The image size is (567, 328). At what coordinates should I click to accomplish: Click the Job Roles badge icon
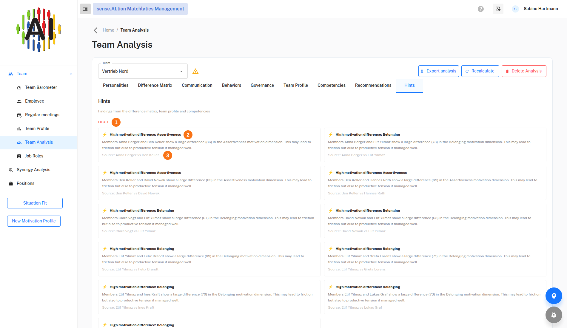point(19,156)
